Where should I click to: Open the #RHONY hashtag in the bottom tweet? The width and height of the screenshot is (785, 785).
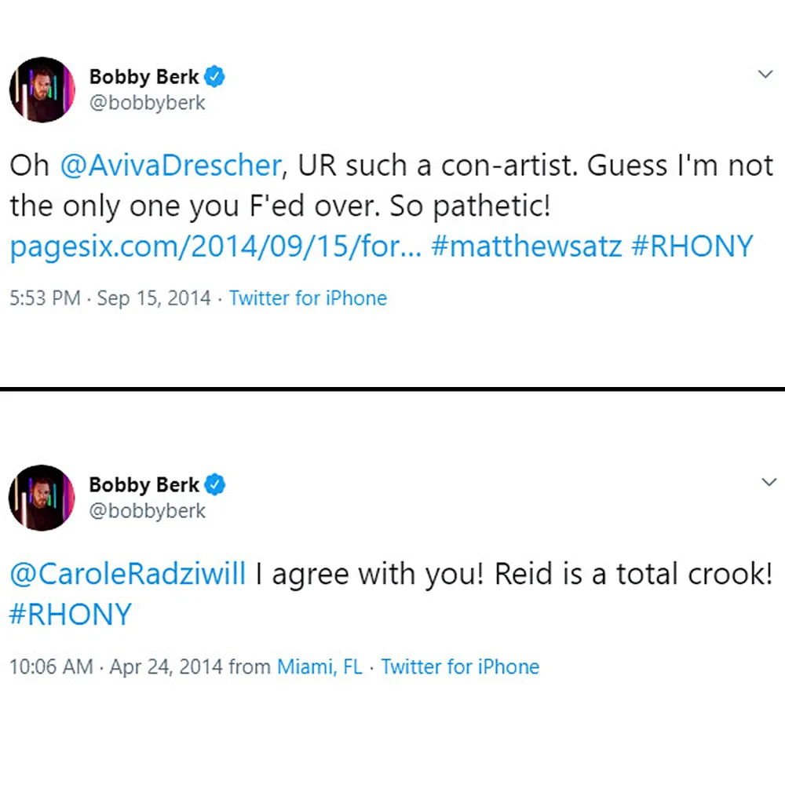tap(69, 615)
